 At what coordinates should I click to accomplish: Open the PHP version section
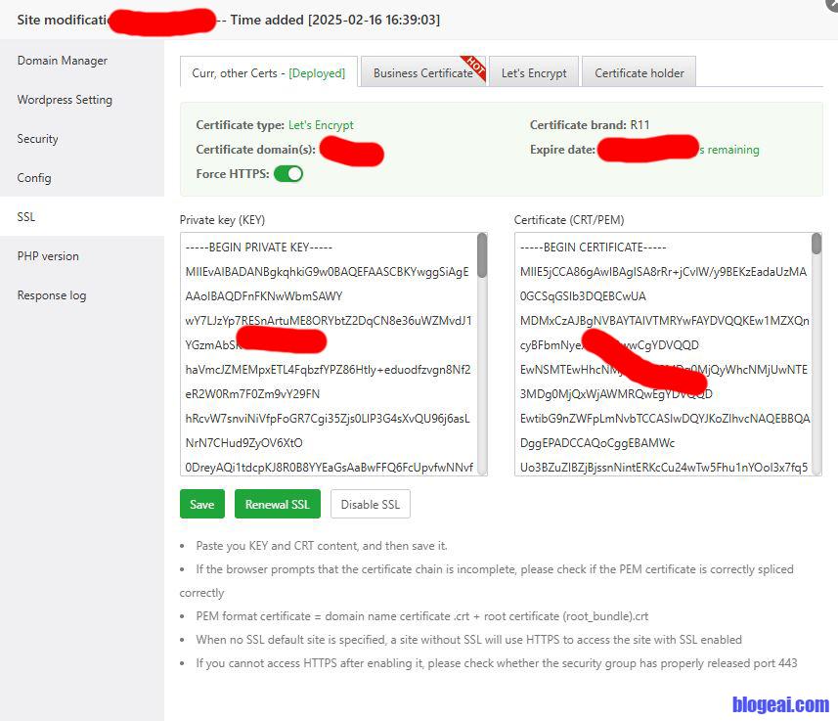coord(48,256)
